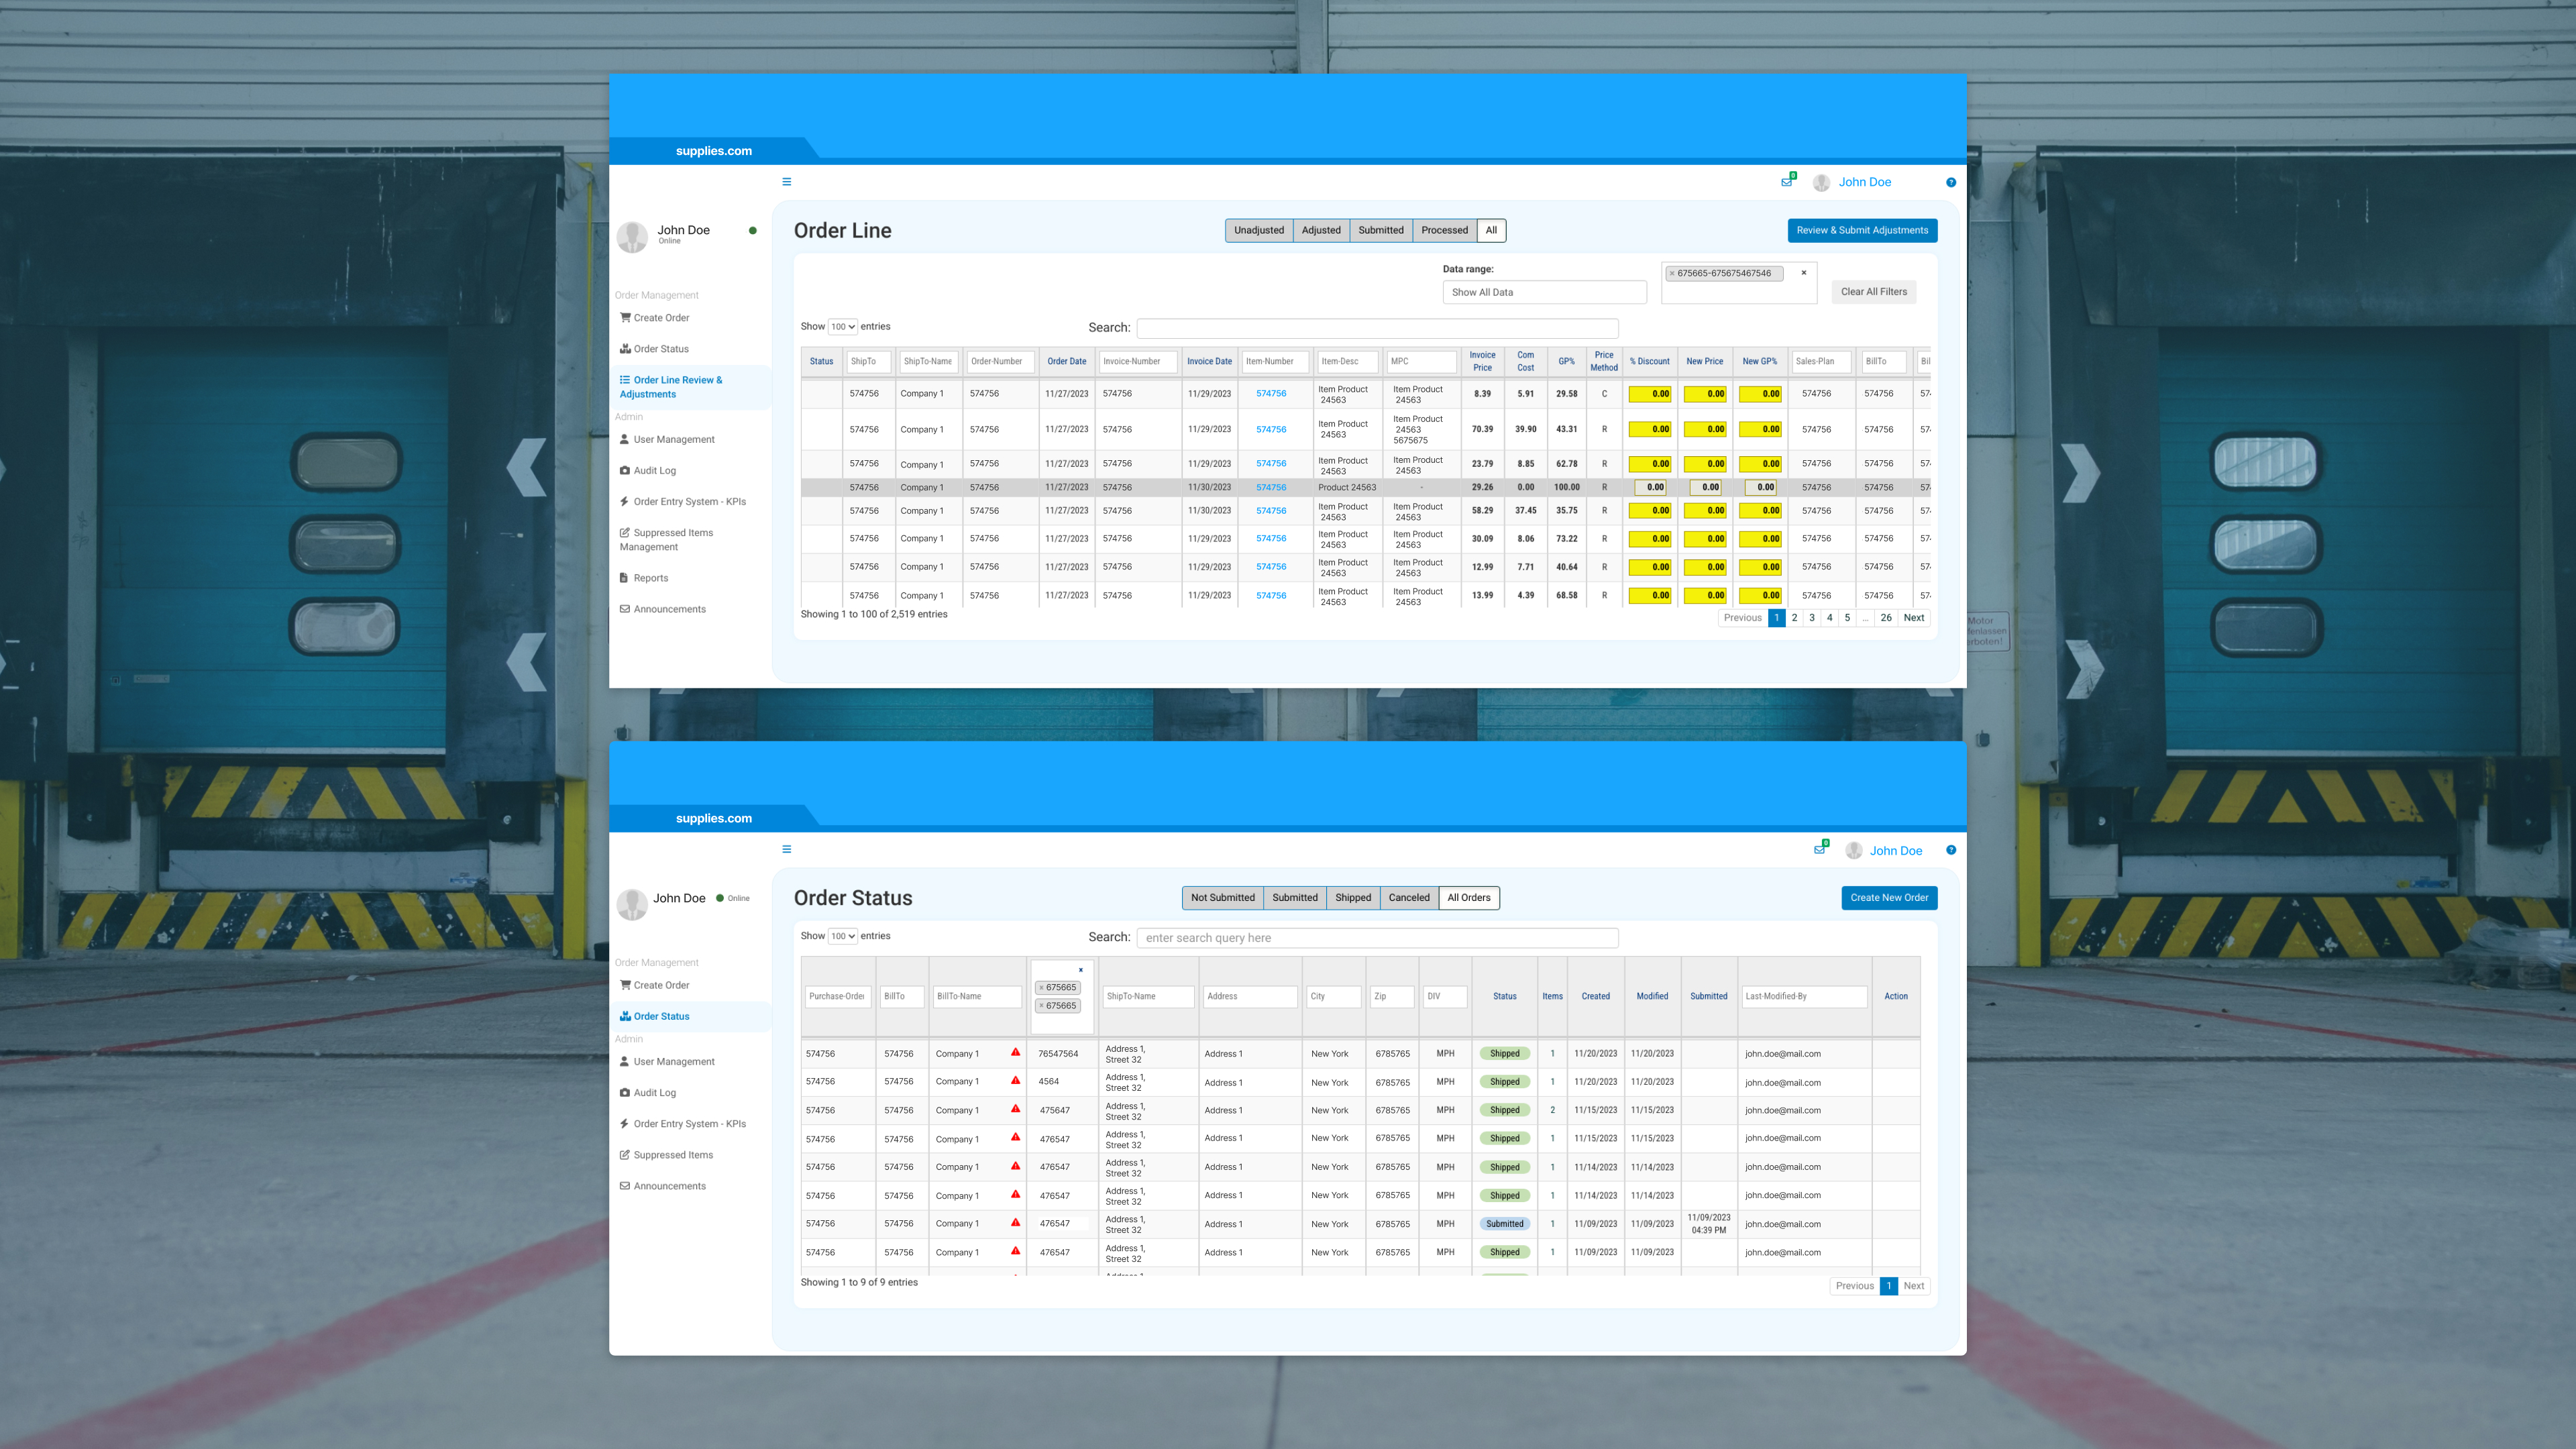Select the Unadjusted filter on Order Line

[1258, 230]
